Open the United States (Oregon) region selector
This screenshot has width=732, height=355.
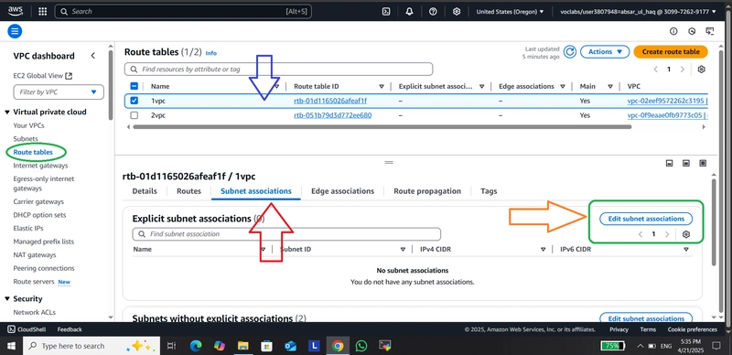(x=510, y=12)
